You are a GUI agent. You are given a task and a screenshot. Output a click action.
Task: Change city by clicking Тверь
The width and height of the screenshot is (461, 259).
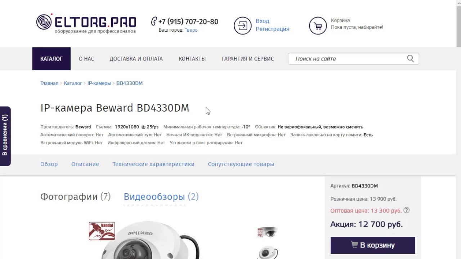pos(191,30)
